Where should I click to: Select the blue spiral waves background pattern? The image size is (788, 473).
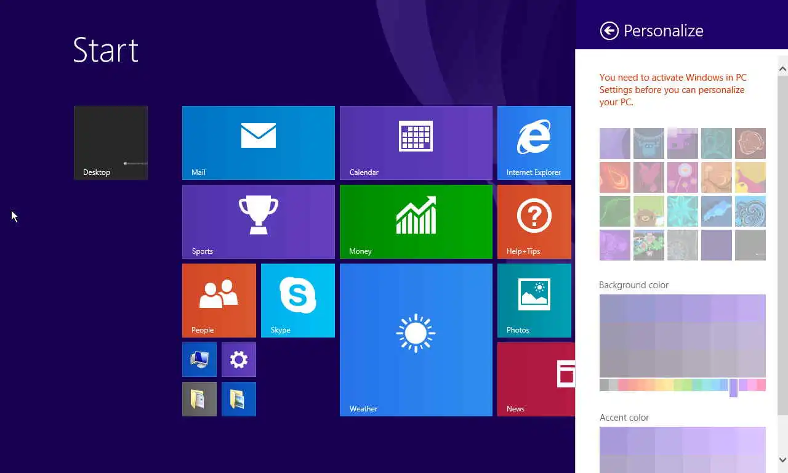[x=750, y=211]
